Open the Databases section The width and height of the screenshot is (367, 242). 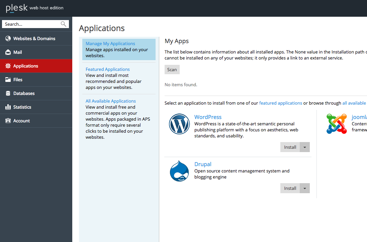click(36, 93)
